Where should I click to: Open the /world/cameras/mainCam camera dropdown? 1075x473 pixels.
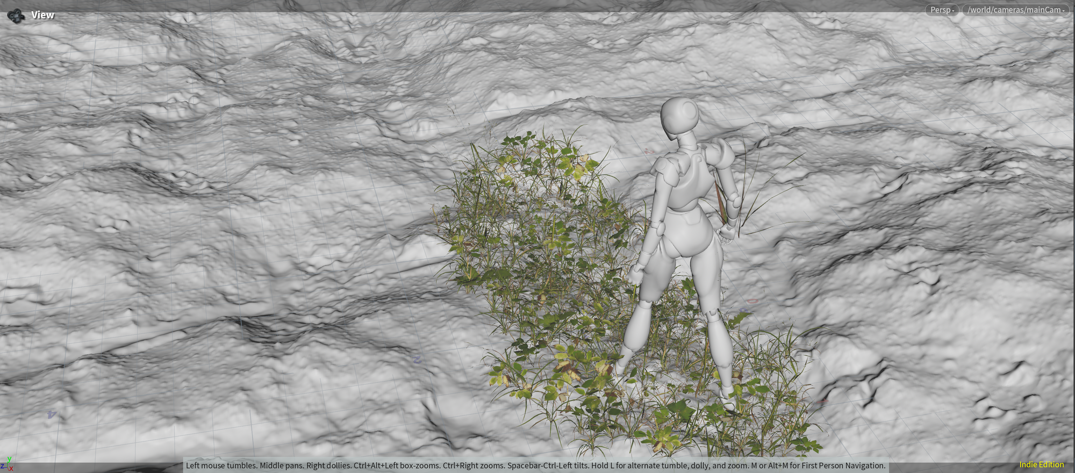[1015, 10]
